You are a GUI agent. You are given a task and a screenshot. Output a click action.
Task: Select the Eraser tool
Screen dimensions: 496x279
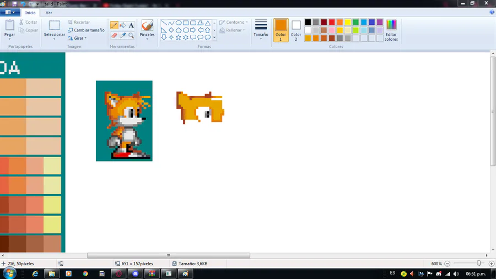pyautogui.click(x=114, y=35)
